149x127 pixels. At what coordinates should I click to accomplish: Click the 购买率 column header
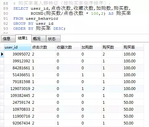133,47
